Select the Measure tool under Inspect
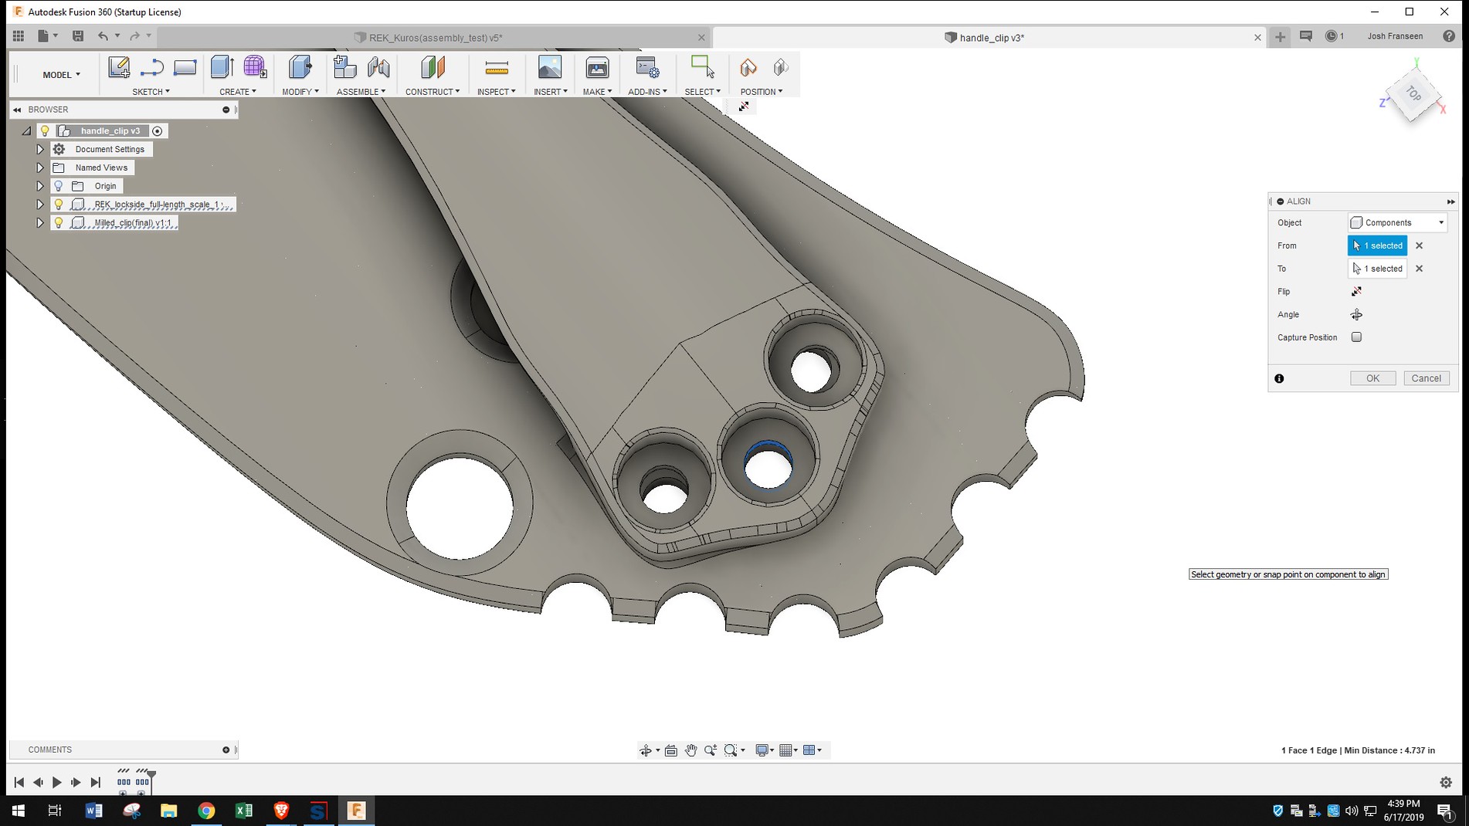 pos(495,68)
